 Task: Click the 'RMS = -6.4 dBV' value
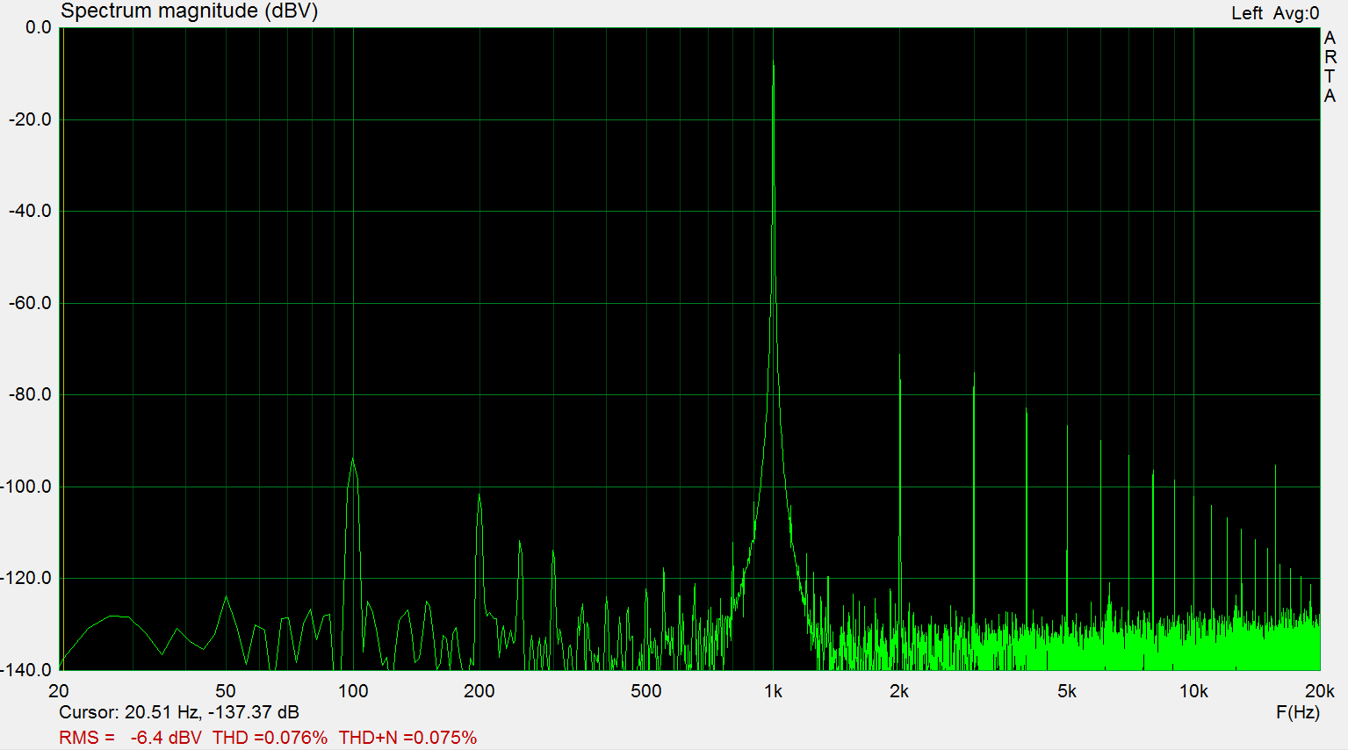130,738
